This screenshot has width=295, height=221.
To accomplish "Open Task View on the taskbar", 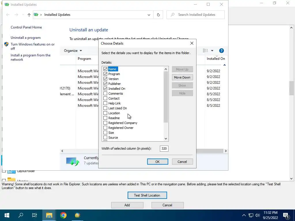I will pyautogui.click(x=35, y=215).
